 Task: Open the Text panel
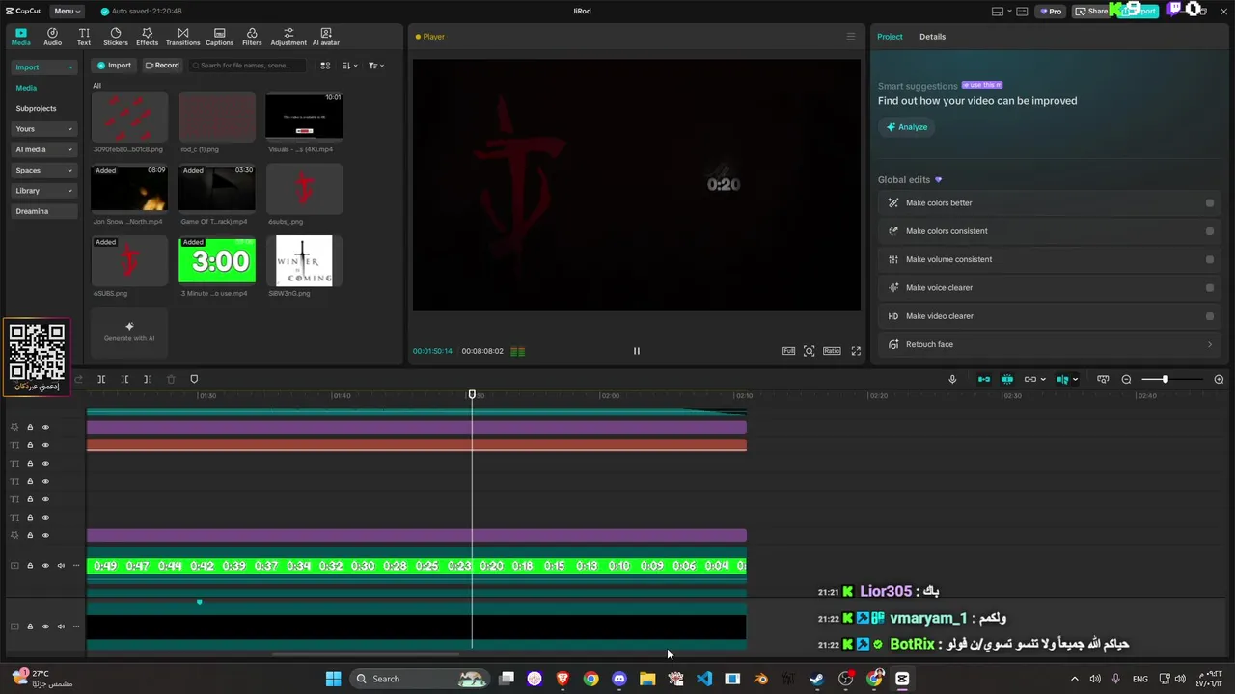(x=84, y=37)
